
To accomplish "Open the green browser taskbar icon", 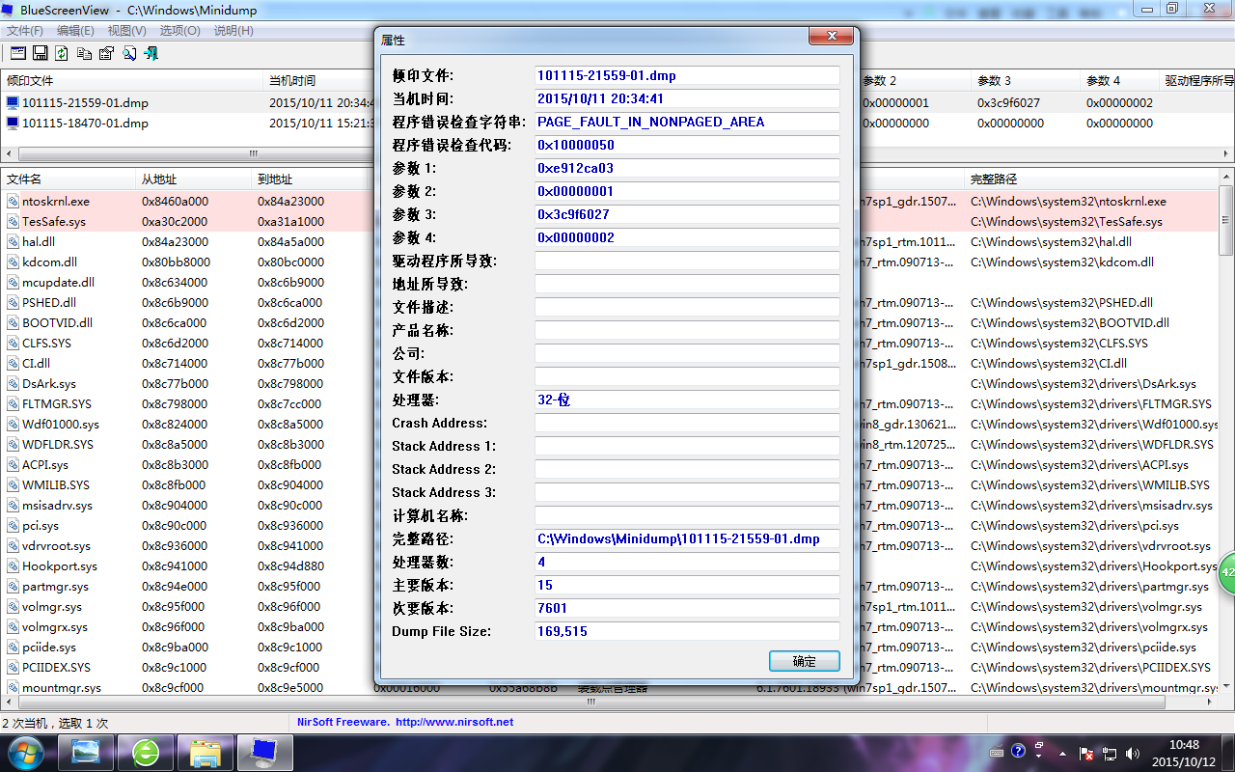I will coord(146,752).
